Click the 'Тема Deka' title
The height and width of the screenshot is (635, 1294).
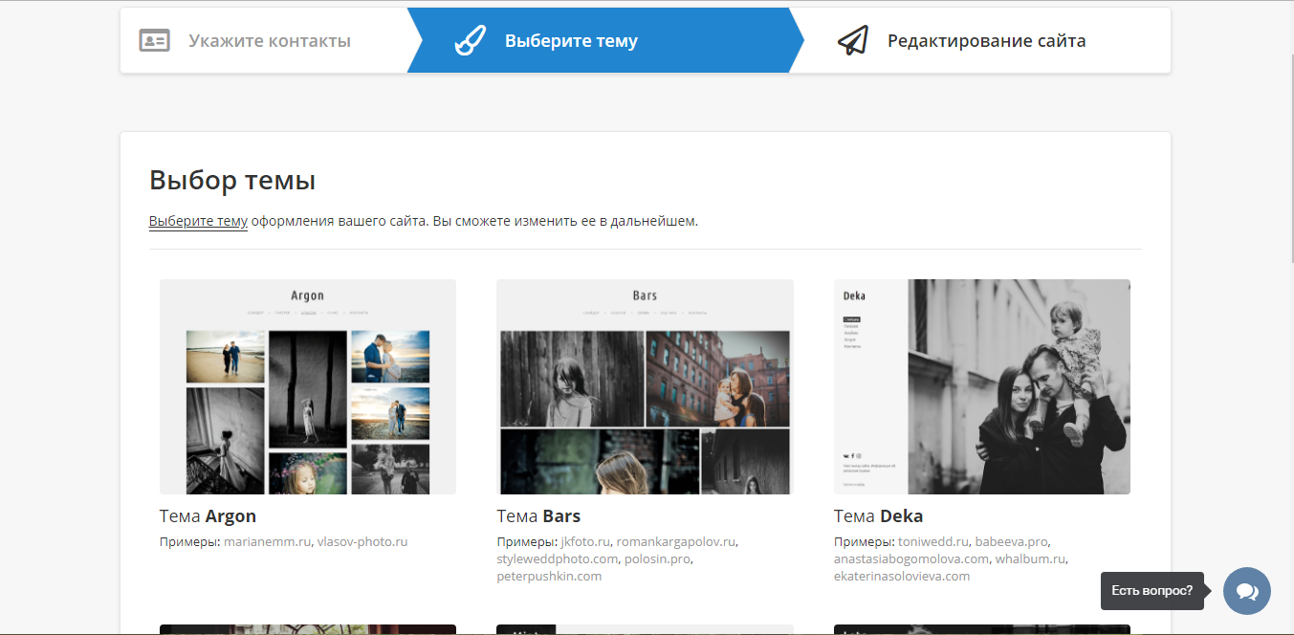(x=878, y=516)
